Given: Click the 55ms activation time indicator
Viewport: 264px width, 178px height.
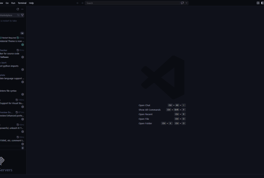Looking at the screenshot, I should click(x=20, y=137).
